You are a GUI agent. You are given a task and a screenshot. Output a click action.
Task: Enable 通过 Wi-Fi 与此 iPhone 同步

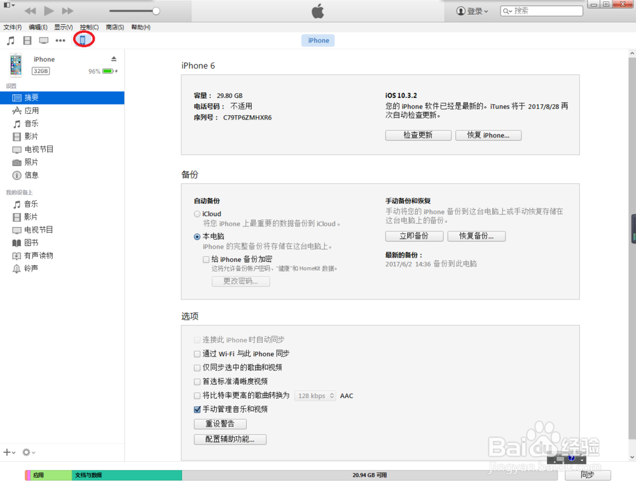click(197, 354)
